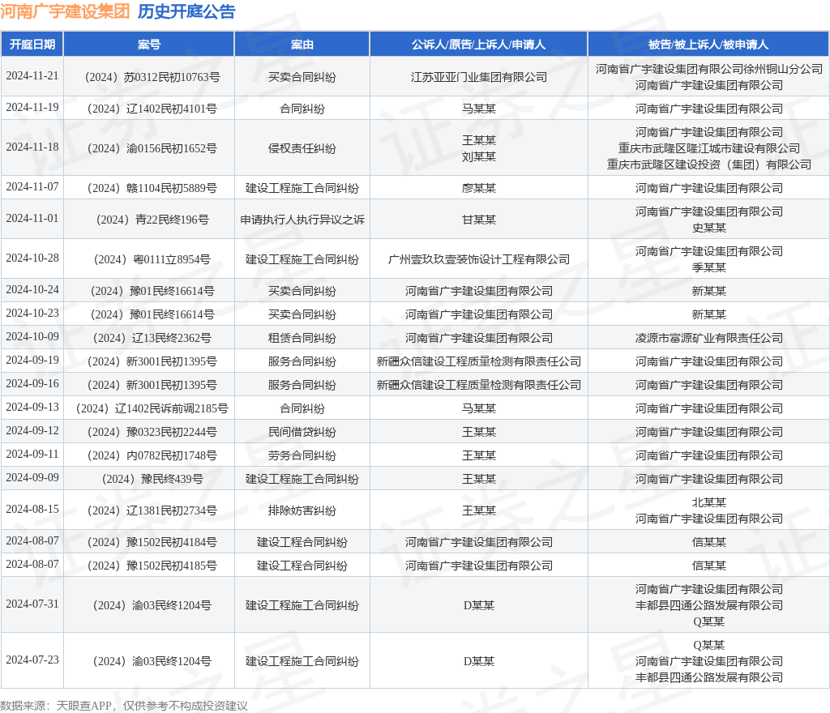
Task: Click the date 2024-10-23
Action: coord(32,313)
